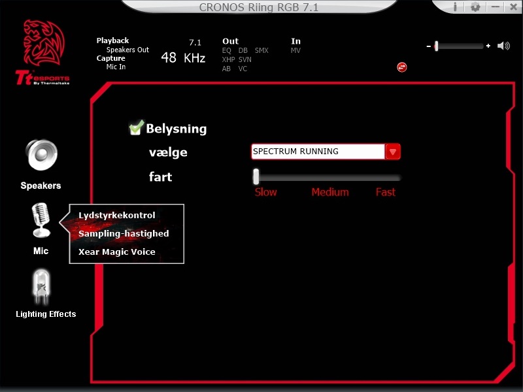Click the Capture heading
Screen dimensions: 523x392
(x=110, y=58)
